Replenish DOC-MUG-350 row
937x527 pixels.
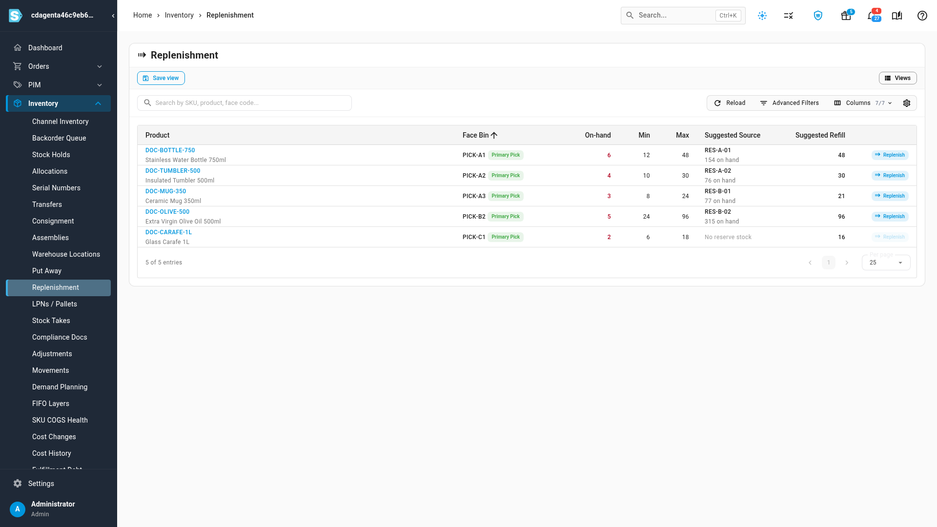890,196
